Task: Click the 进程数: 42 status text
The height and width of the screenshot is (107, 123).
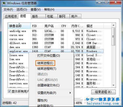Action: [9, 103]
